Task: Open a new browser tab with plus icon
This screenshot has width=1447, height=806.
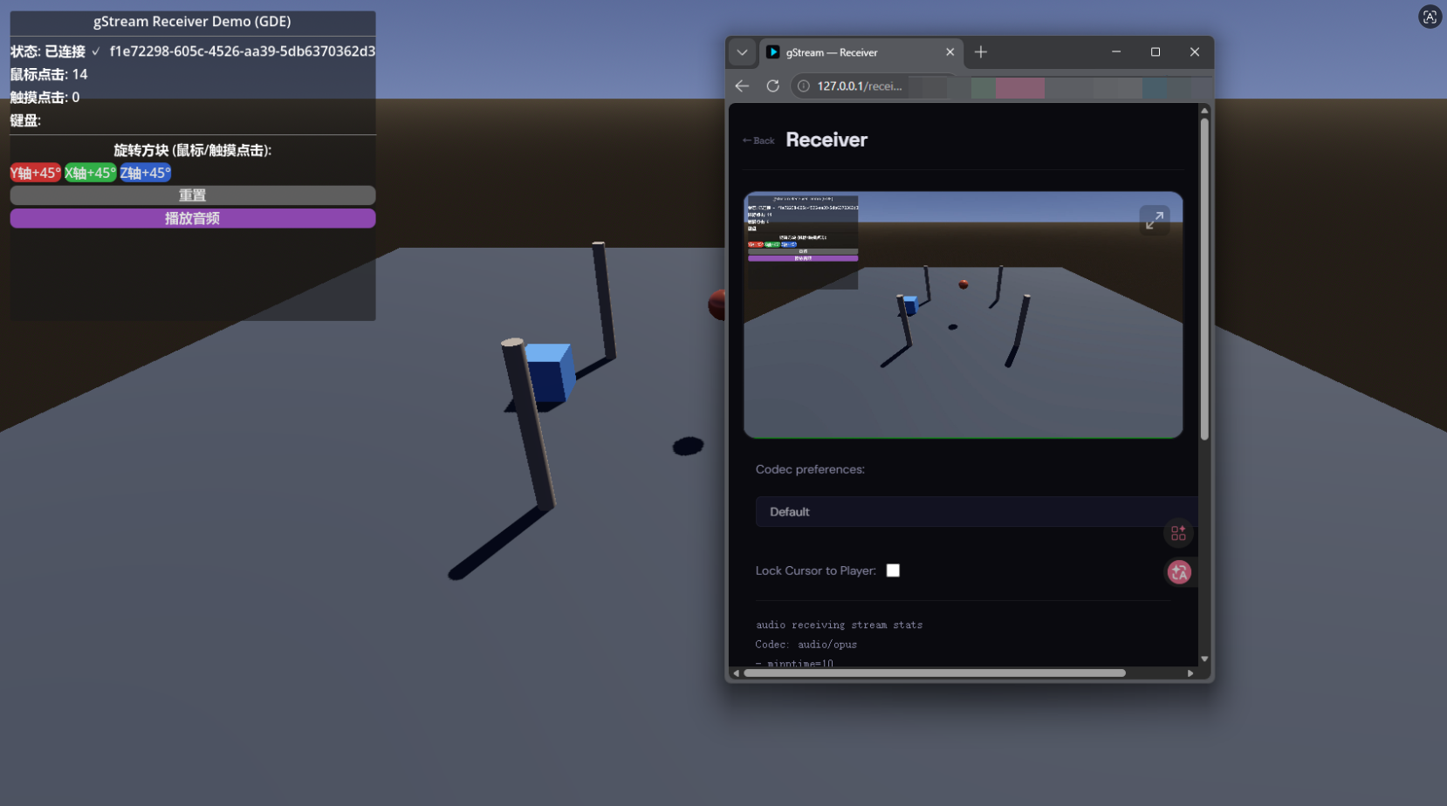Action: [x=981, y=52]
